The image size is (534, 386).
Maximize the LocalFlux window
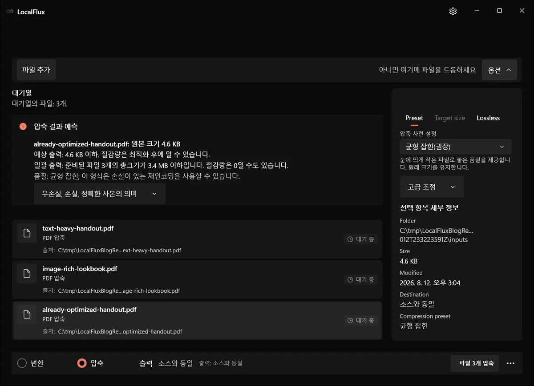pyautogui.click(x=499, y=11)
